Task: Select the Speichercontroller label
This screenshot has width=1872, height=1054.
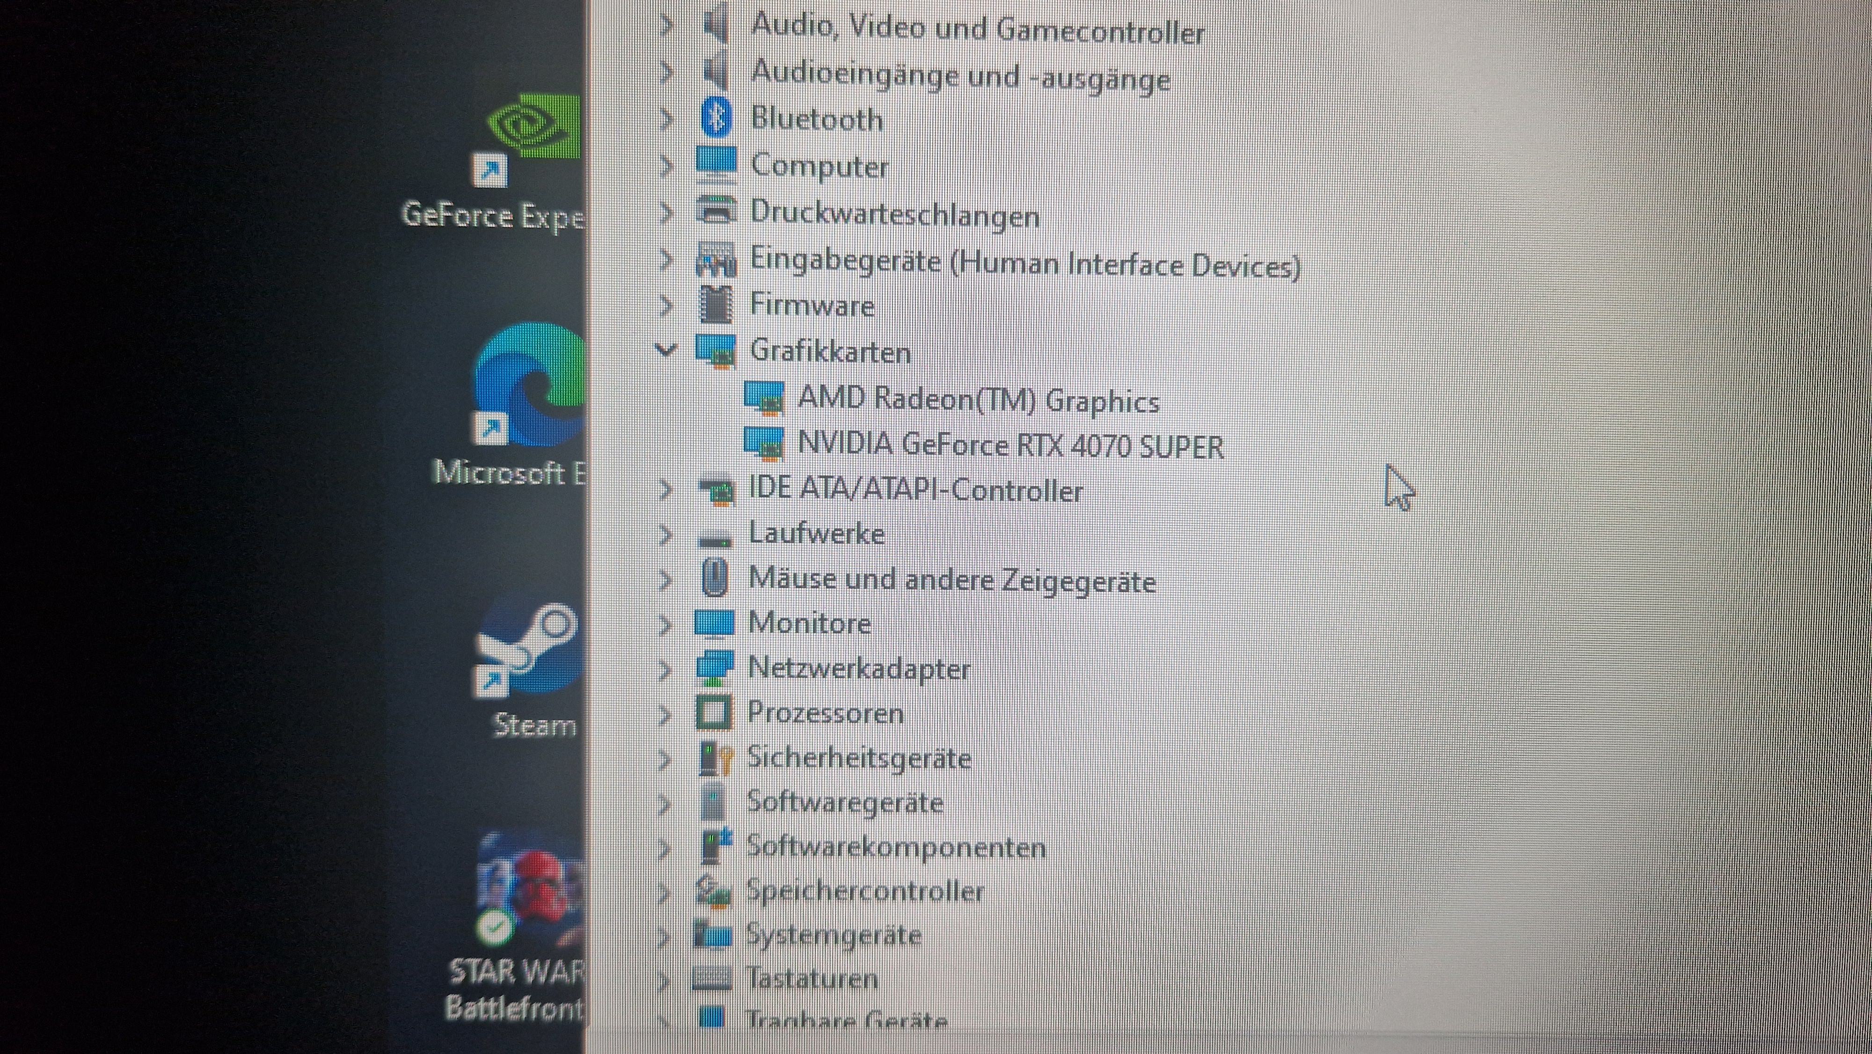Action: [x=865, y=891]
